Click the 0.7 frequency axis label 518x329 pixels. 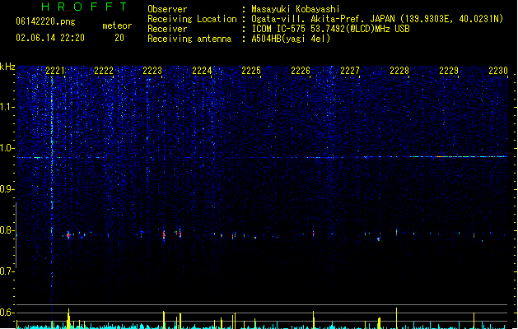click(x=7, y=271)
